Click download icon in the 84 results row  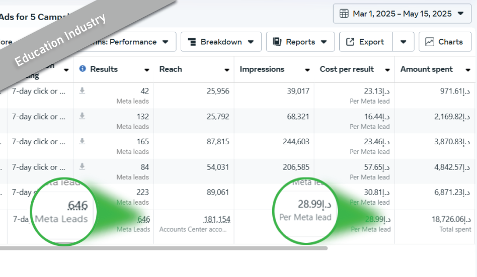pos(82,166)
